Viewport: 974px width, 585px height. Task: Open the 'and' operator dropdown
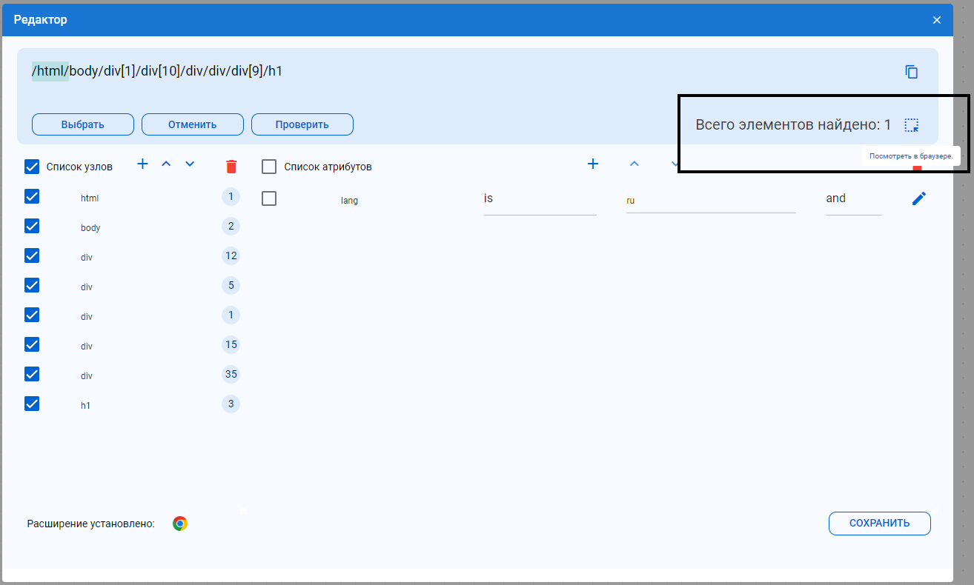click(854, 199)
